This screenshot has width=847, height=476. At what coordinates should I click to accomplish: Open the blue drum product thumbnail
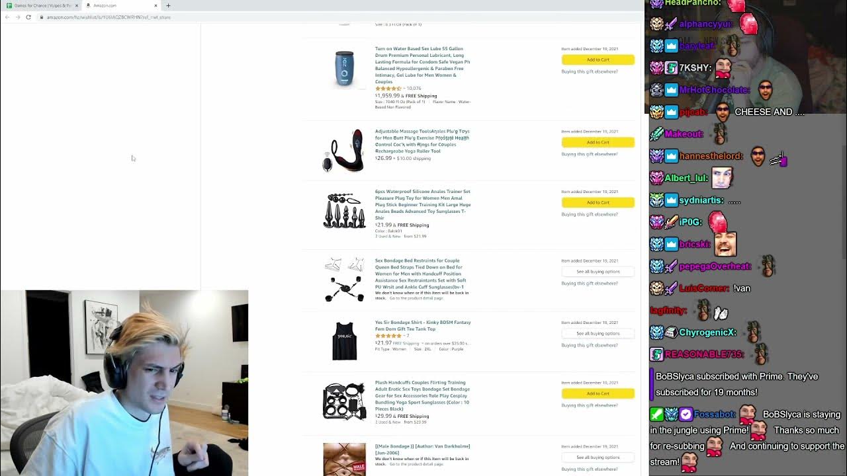(x=344, y=68)
